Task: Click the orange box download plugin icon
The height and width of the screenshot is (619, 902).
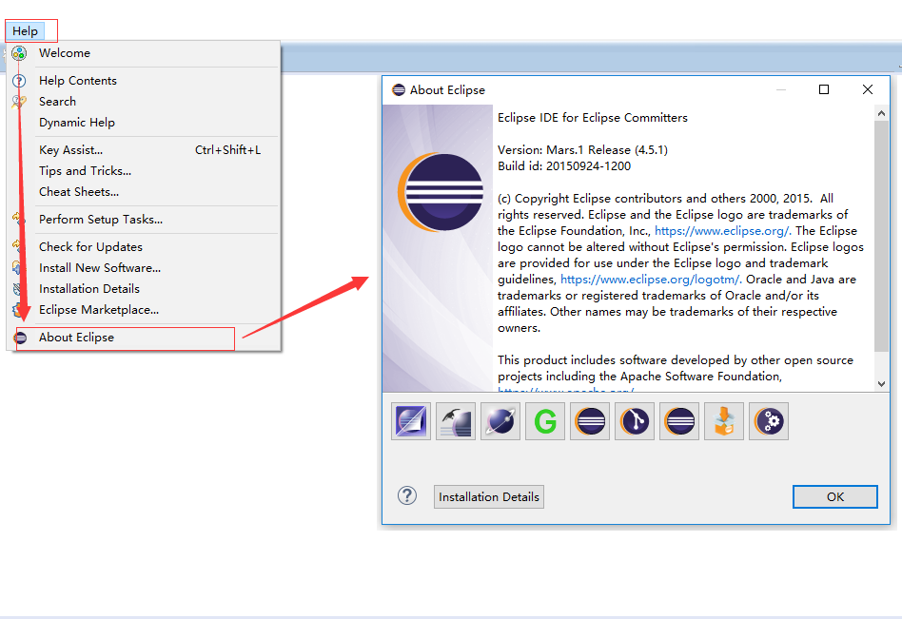Action: (x=724, y=421)
